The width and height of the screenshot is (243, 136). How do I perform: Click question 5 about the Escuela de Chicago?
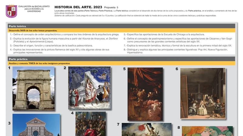click(164, 34)
